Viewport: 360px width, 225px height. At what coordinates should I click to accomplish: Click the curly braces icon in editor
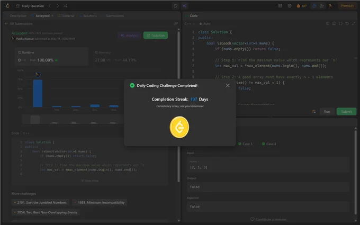point(340,24)
